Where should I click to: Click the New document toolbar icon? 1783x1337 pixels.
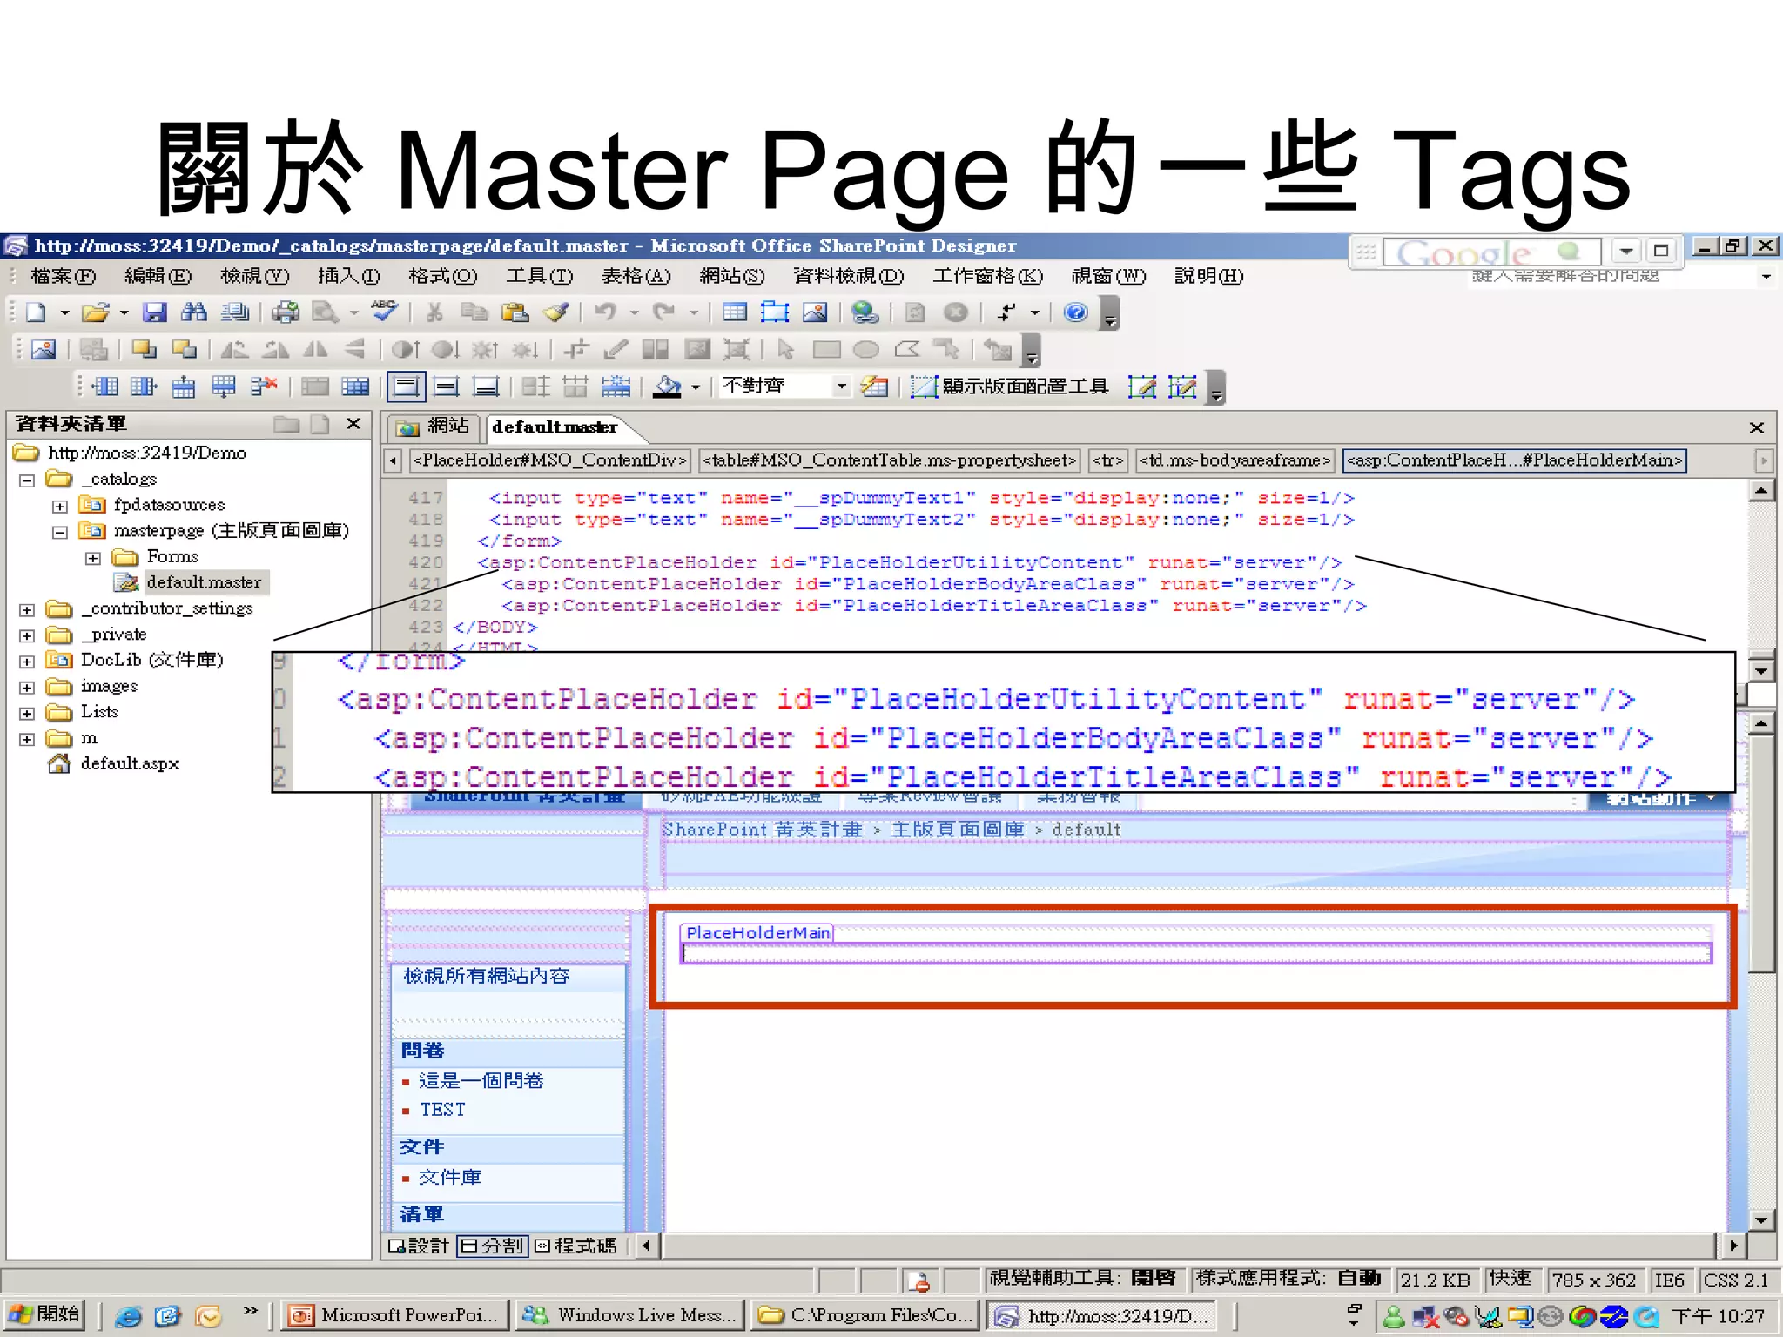36,312
